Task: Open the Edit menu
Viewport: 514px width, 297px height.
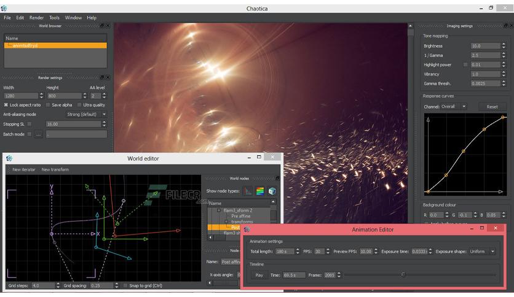Action: [20, 18]
